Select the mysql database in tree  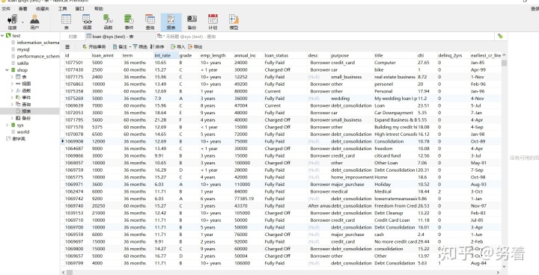coord(23,49)
